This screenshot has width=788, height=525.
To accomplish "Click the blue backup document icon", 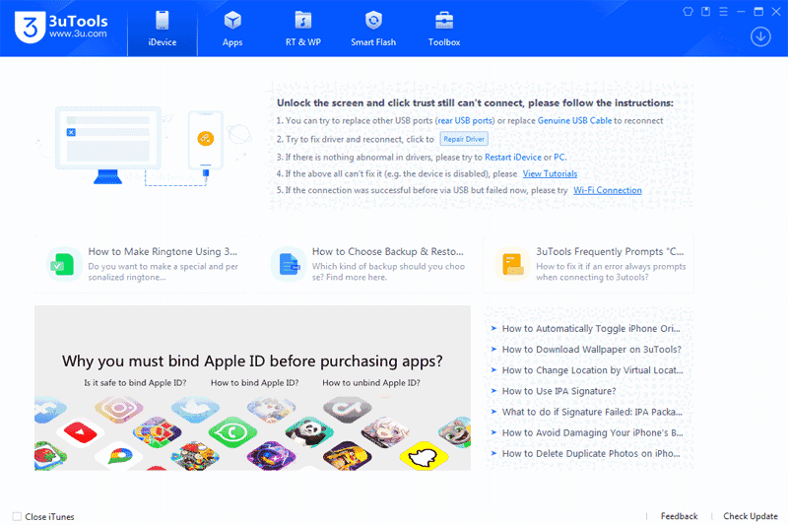I will [289, 264].
